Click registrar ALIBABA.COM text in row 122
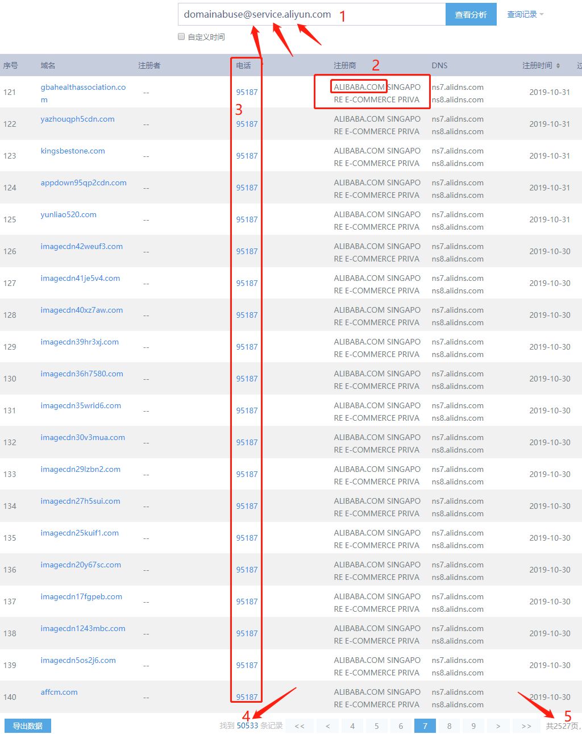 pyautogui.click(x=359, y=119)
